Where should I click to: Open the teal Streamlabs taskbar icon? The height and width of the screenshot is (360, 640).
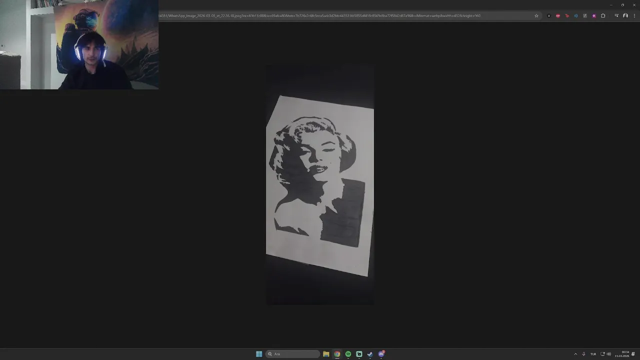pos(359,354)
